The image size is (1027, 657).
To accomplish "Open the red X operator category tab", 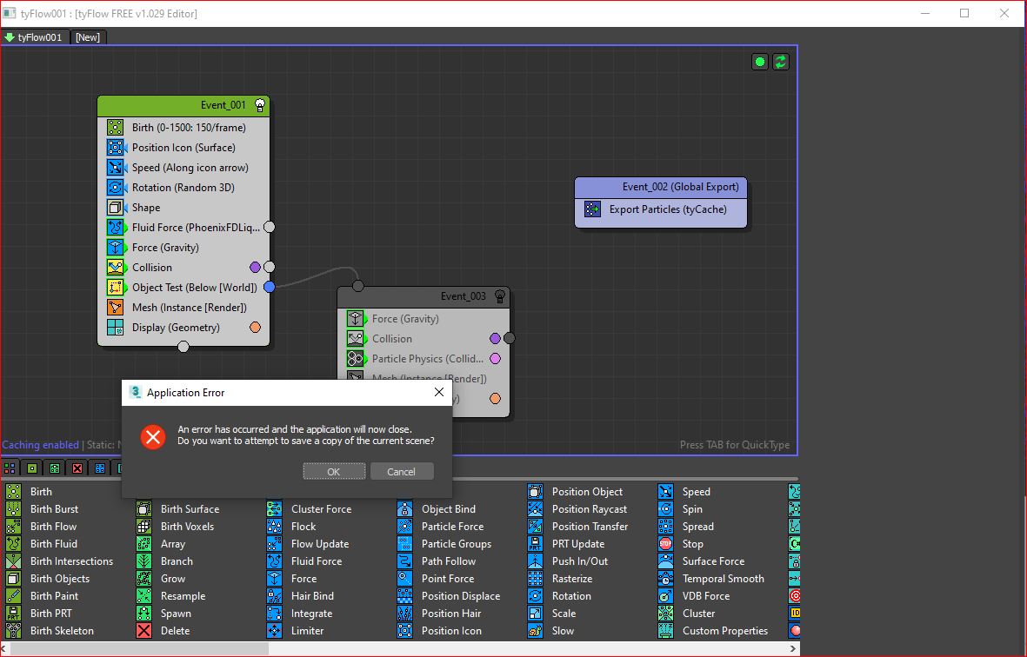I will pyautogui.click(x=77, y=468).
